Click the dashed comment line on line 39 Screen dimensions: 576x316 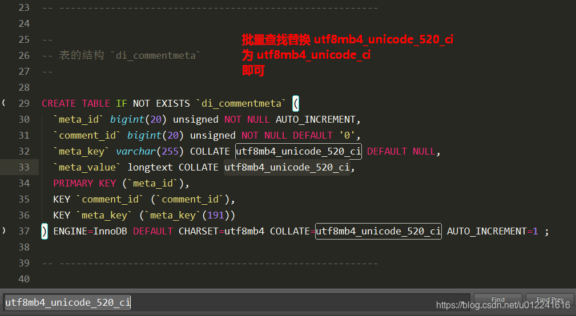click(210, 263)
